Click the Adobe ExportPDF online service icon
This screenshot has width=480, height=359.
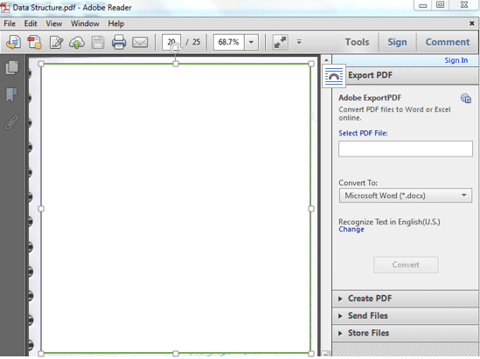(x=466, y=99)
